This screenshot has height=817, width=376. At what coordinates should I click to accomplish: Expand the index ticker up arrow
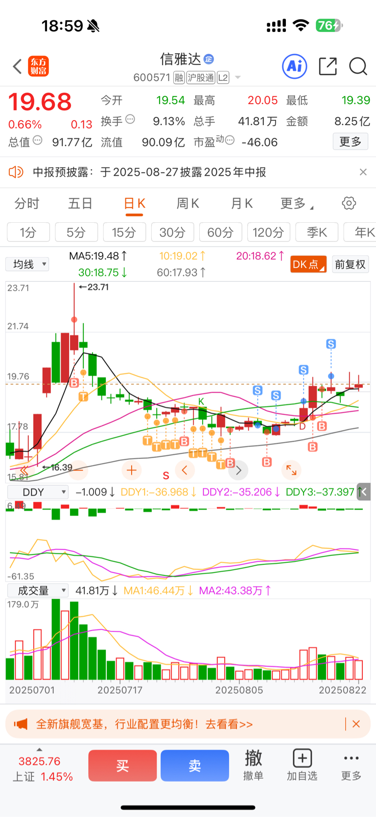point(39,749)
